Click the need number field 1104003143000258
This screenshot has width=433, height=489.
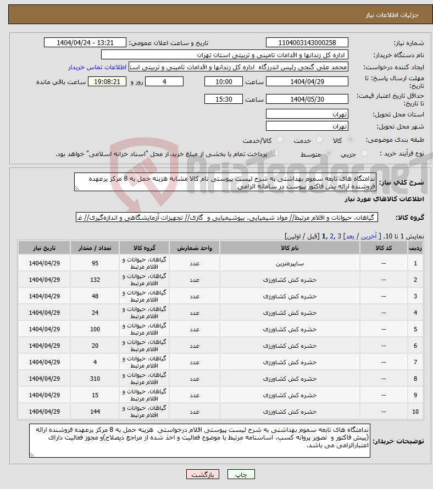[307, 43]
